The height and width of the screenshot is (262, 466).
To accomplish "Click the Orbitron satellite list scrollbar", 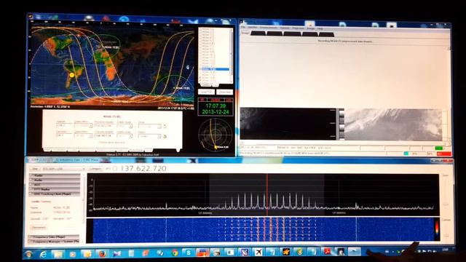I will point(232,55).
